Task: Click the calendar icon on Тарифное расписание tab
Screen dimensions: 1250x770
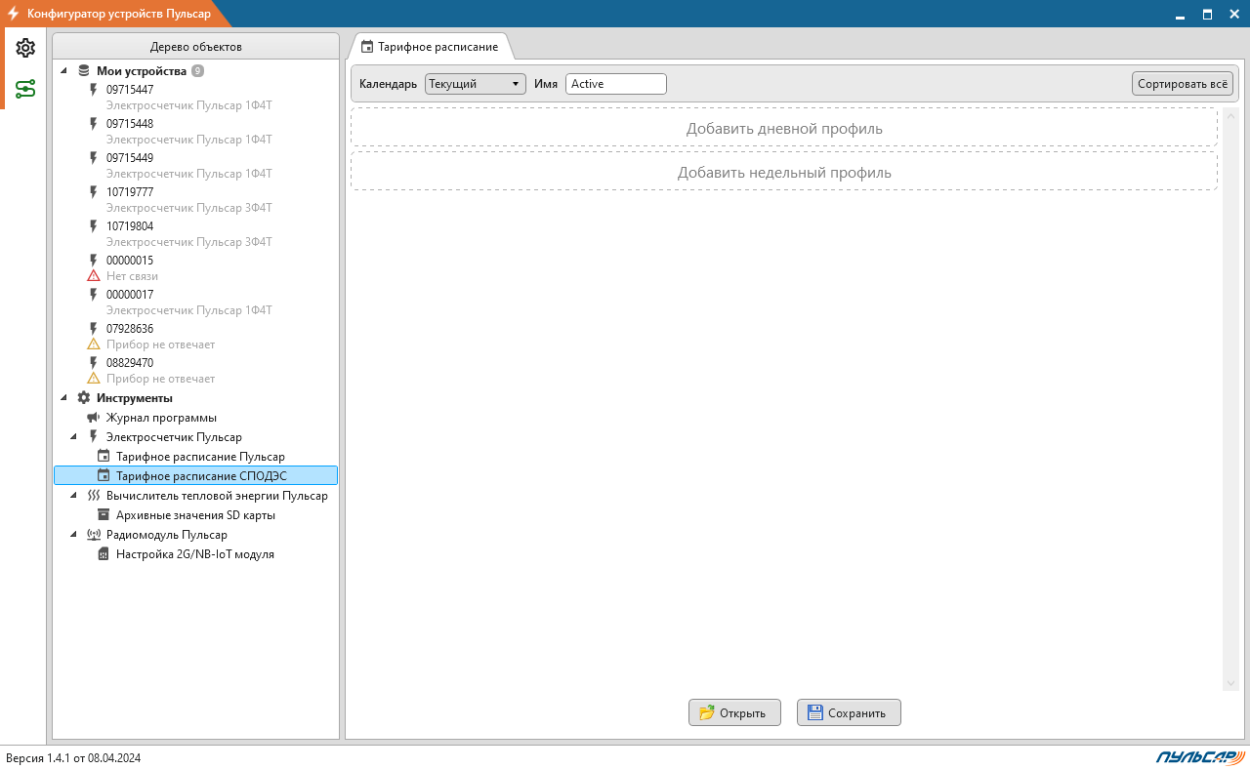Action: coord(367,47)
